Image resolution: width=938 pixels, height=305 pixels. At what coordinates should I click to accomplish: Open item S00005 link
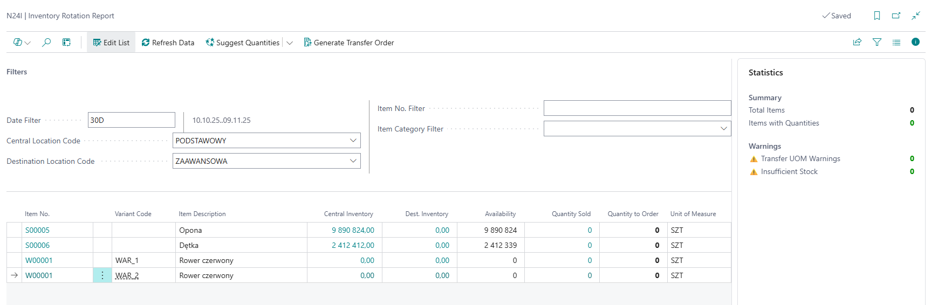(37, 230)
